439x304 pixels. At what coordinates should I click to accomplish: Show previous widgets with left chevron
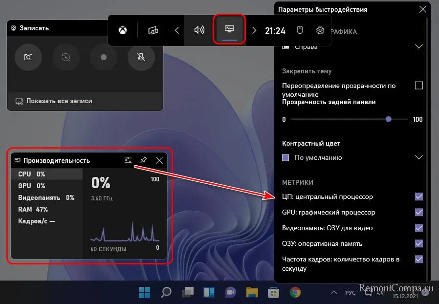(x=176, y=30)
